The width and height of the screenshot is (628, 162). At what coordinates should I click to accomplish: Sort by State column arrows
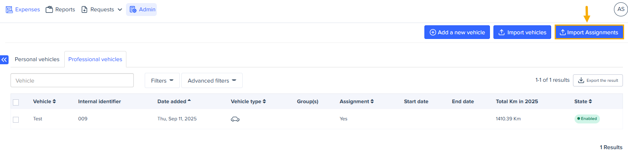[x=590, y=101]
